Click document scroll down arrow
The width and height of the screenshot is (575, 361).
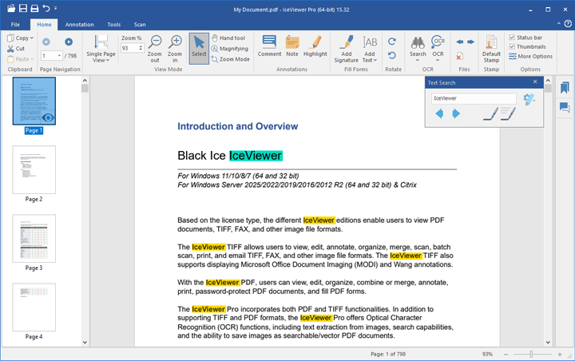coord(548,343)
